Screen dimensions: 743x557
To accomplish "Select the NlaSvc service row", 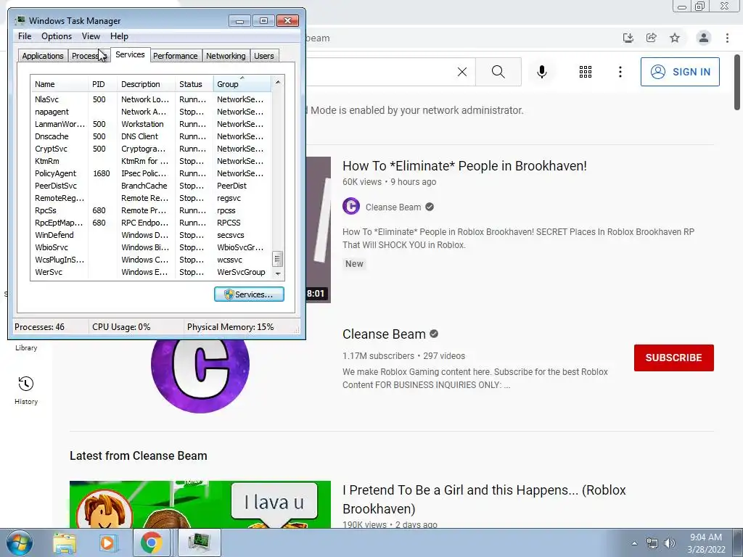I will pyautogui.click(x=151, y=99).
